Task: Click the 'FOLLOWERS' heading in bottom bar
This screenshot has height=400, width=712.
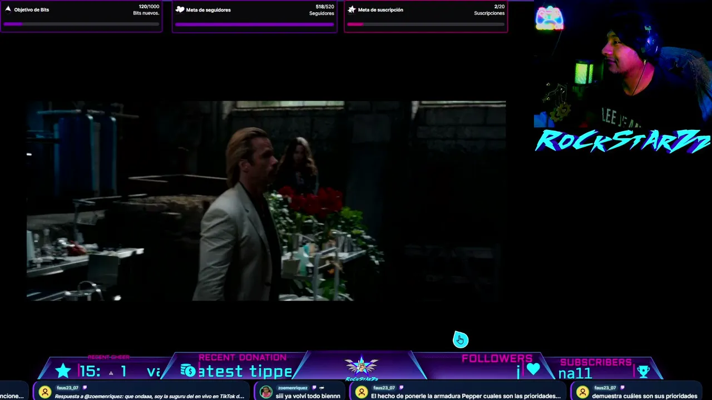Action: 497,359
